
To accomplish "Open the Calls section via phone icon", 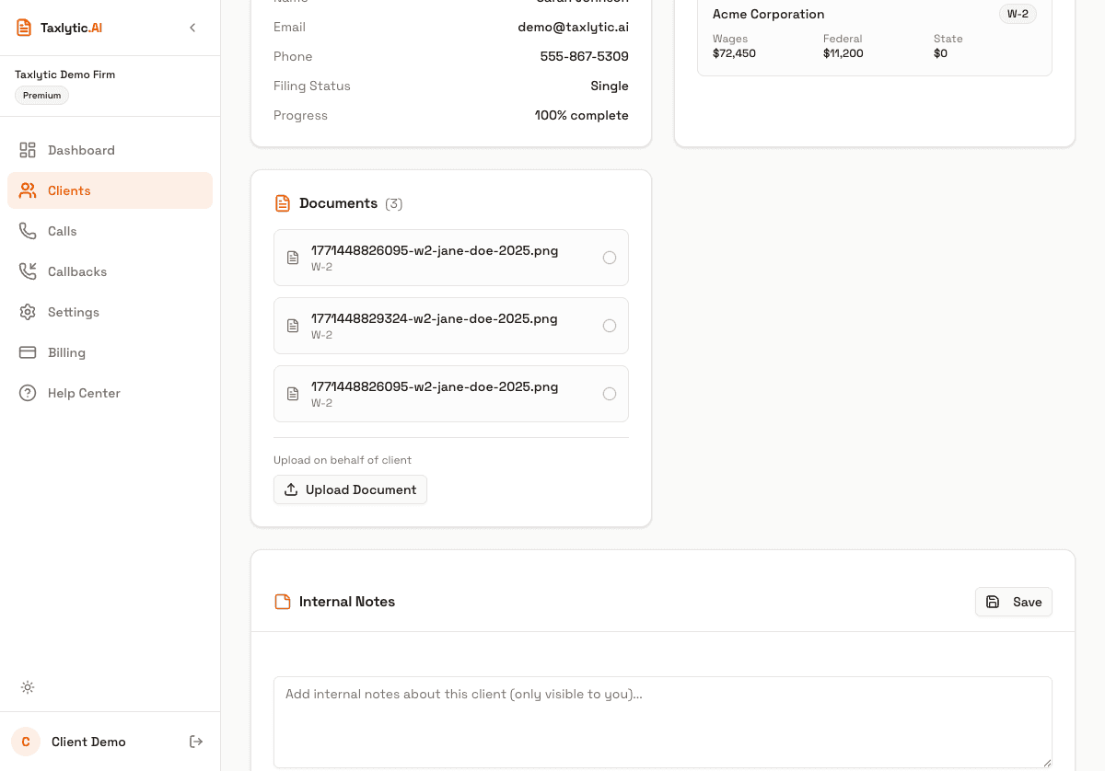I will click(28, 231).
